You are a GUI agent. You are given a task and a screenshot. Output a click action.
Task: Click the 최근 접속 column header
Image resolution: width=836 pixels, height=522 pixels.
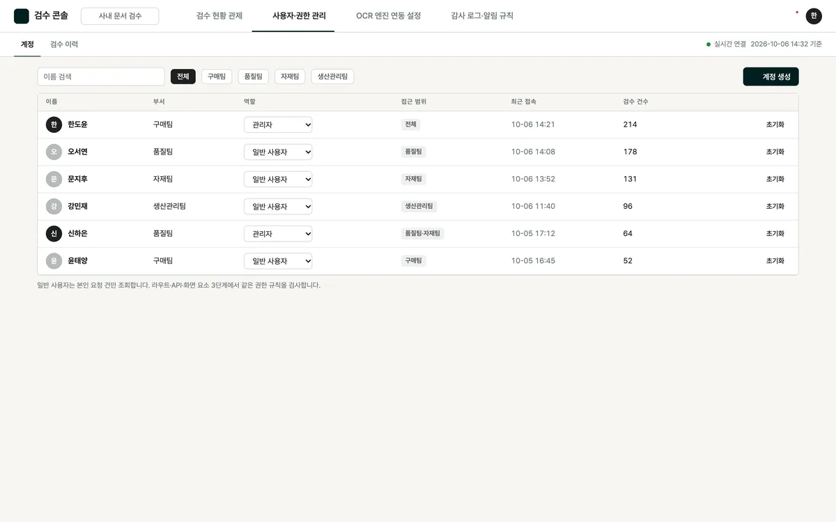[524, 102]
